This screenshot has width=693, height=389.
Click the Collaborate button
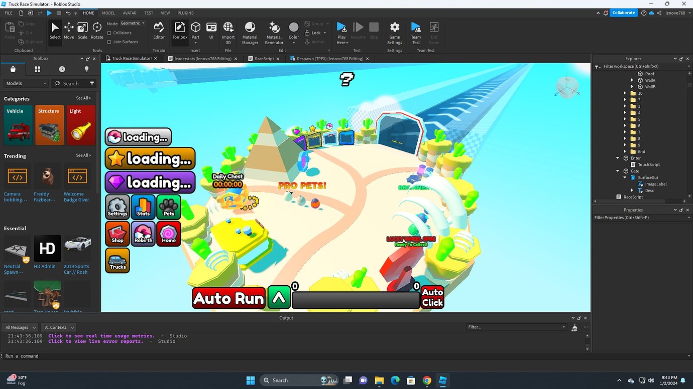tap(623, 13)
